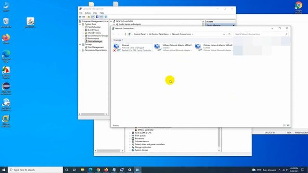The image size is (308, 173).
Task: Click the Up one level folder toolbar icon
Action: click(x=89, y=17)
